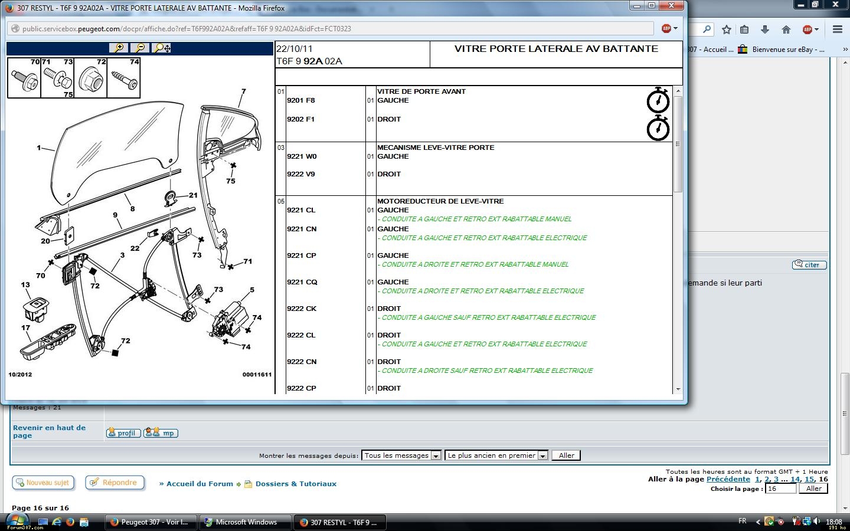850x531 pixels.
Task: Open the 'Dossiers & Tutoriaux' link
Action: pyautogui.click(x=296, y=484)
